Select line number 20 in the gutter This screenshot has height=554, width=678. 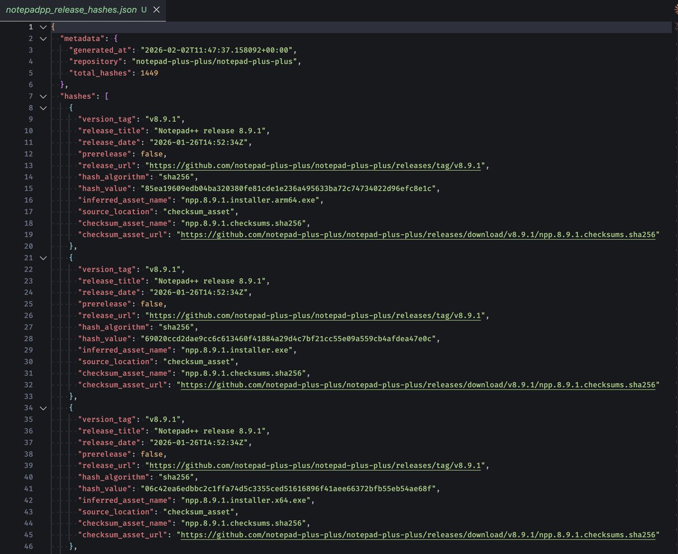pyautogui.click(x=29, y=246)
